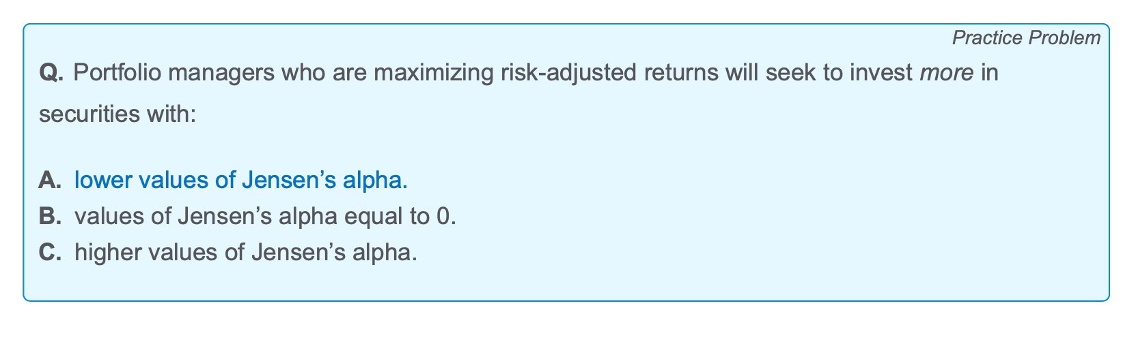Viewport: 1123px width, 342px height.
Task: Click the bold letter A. marker
Action: (x=51, y=181)
